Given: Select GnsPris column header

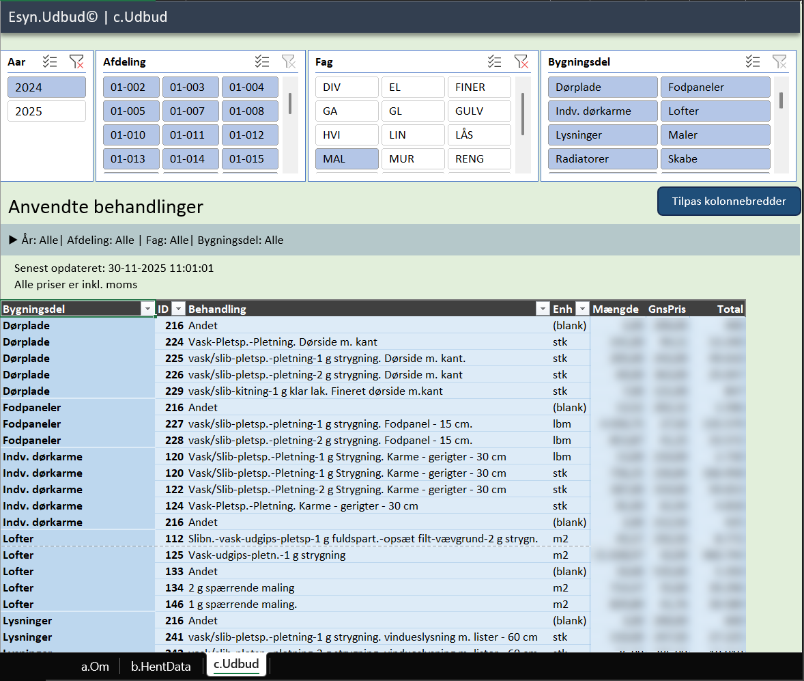Looking at the screenshot, I should [667, 309].
